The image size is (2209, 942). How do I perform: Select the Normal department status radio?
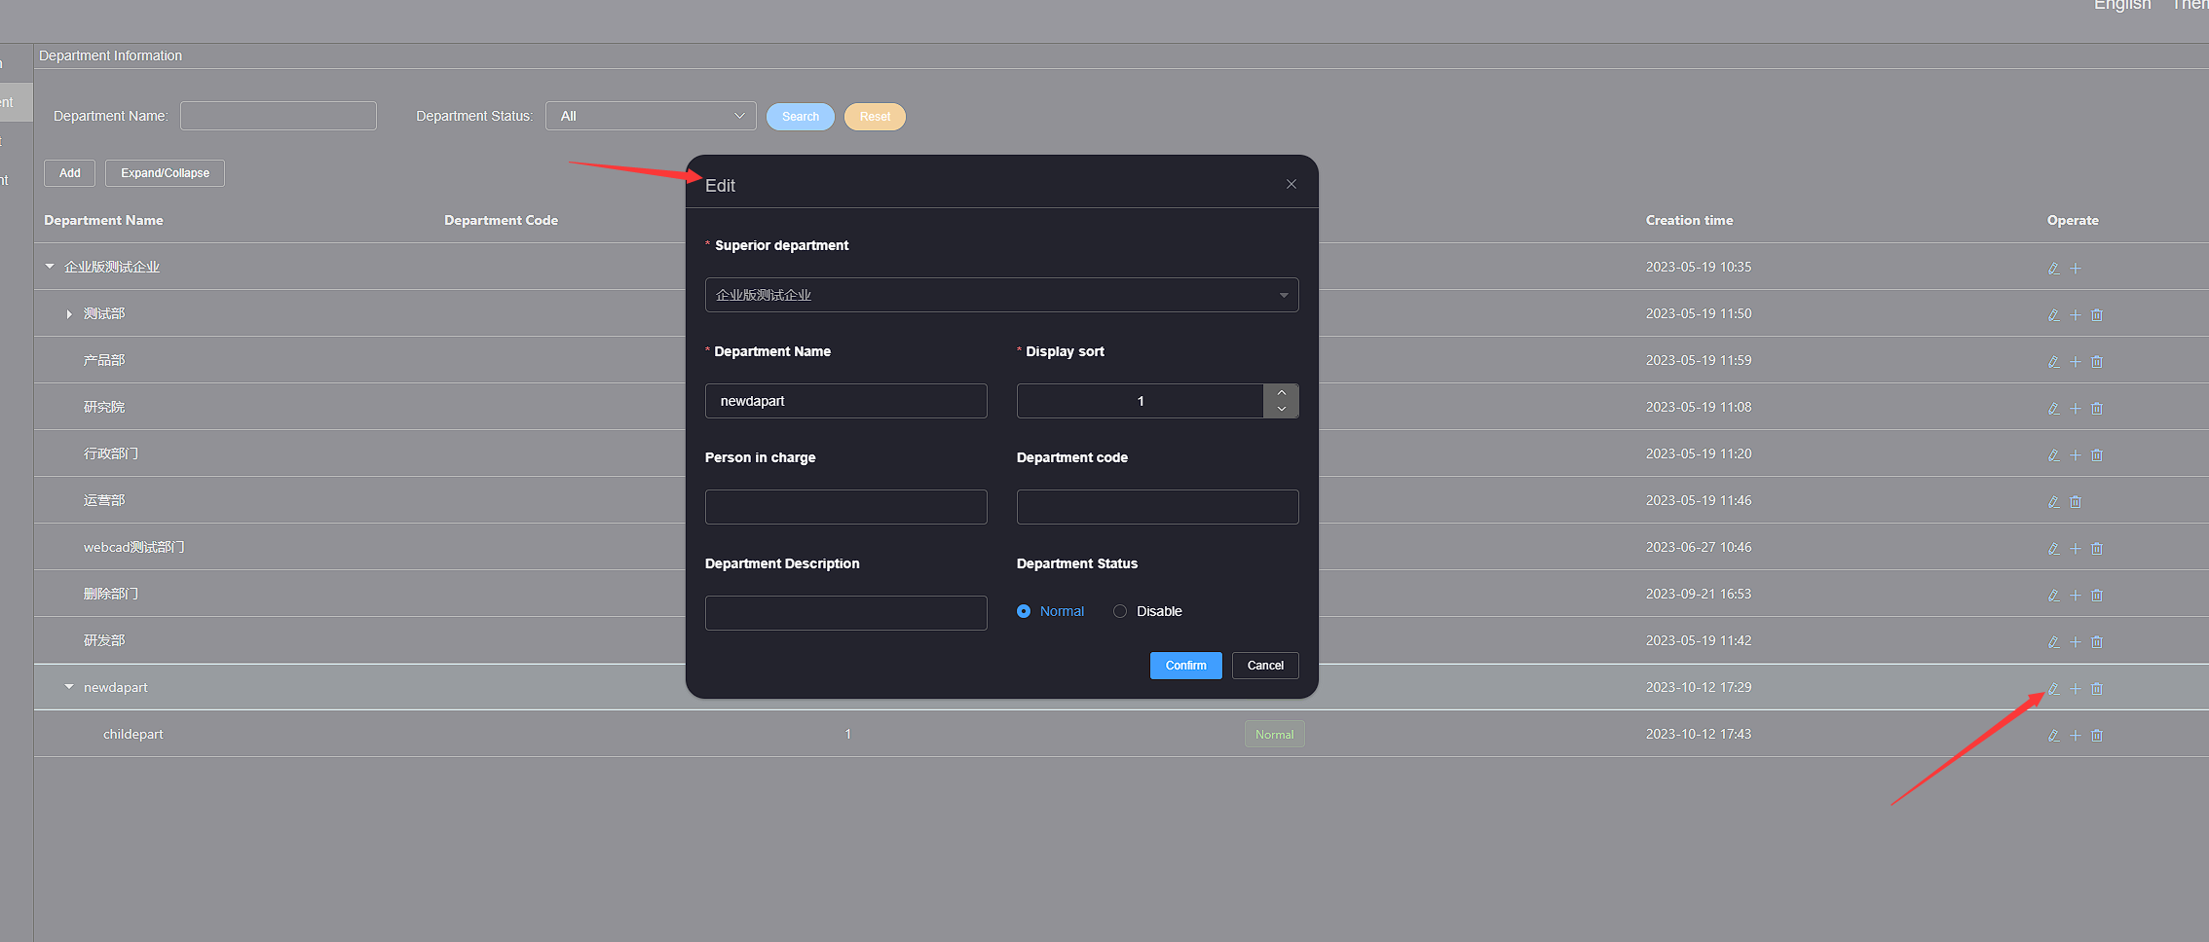pos(1024,611)
